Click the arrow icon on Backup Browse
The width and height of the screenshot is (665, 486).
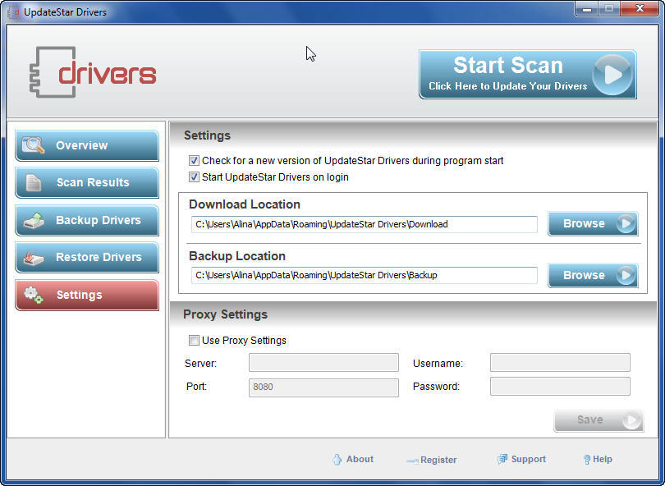click(626, 275)
